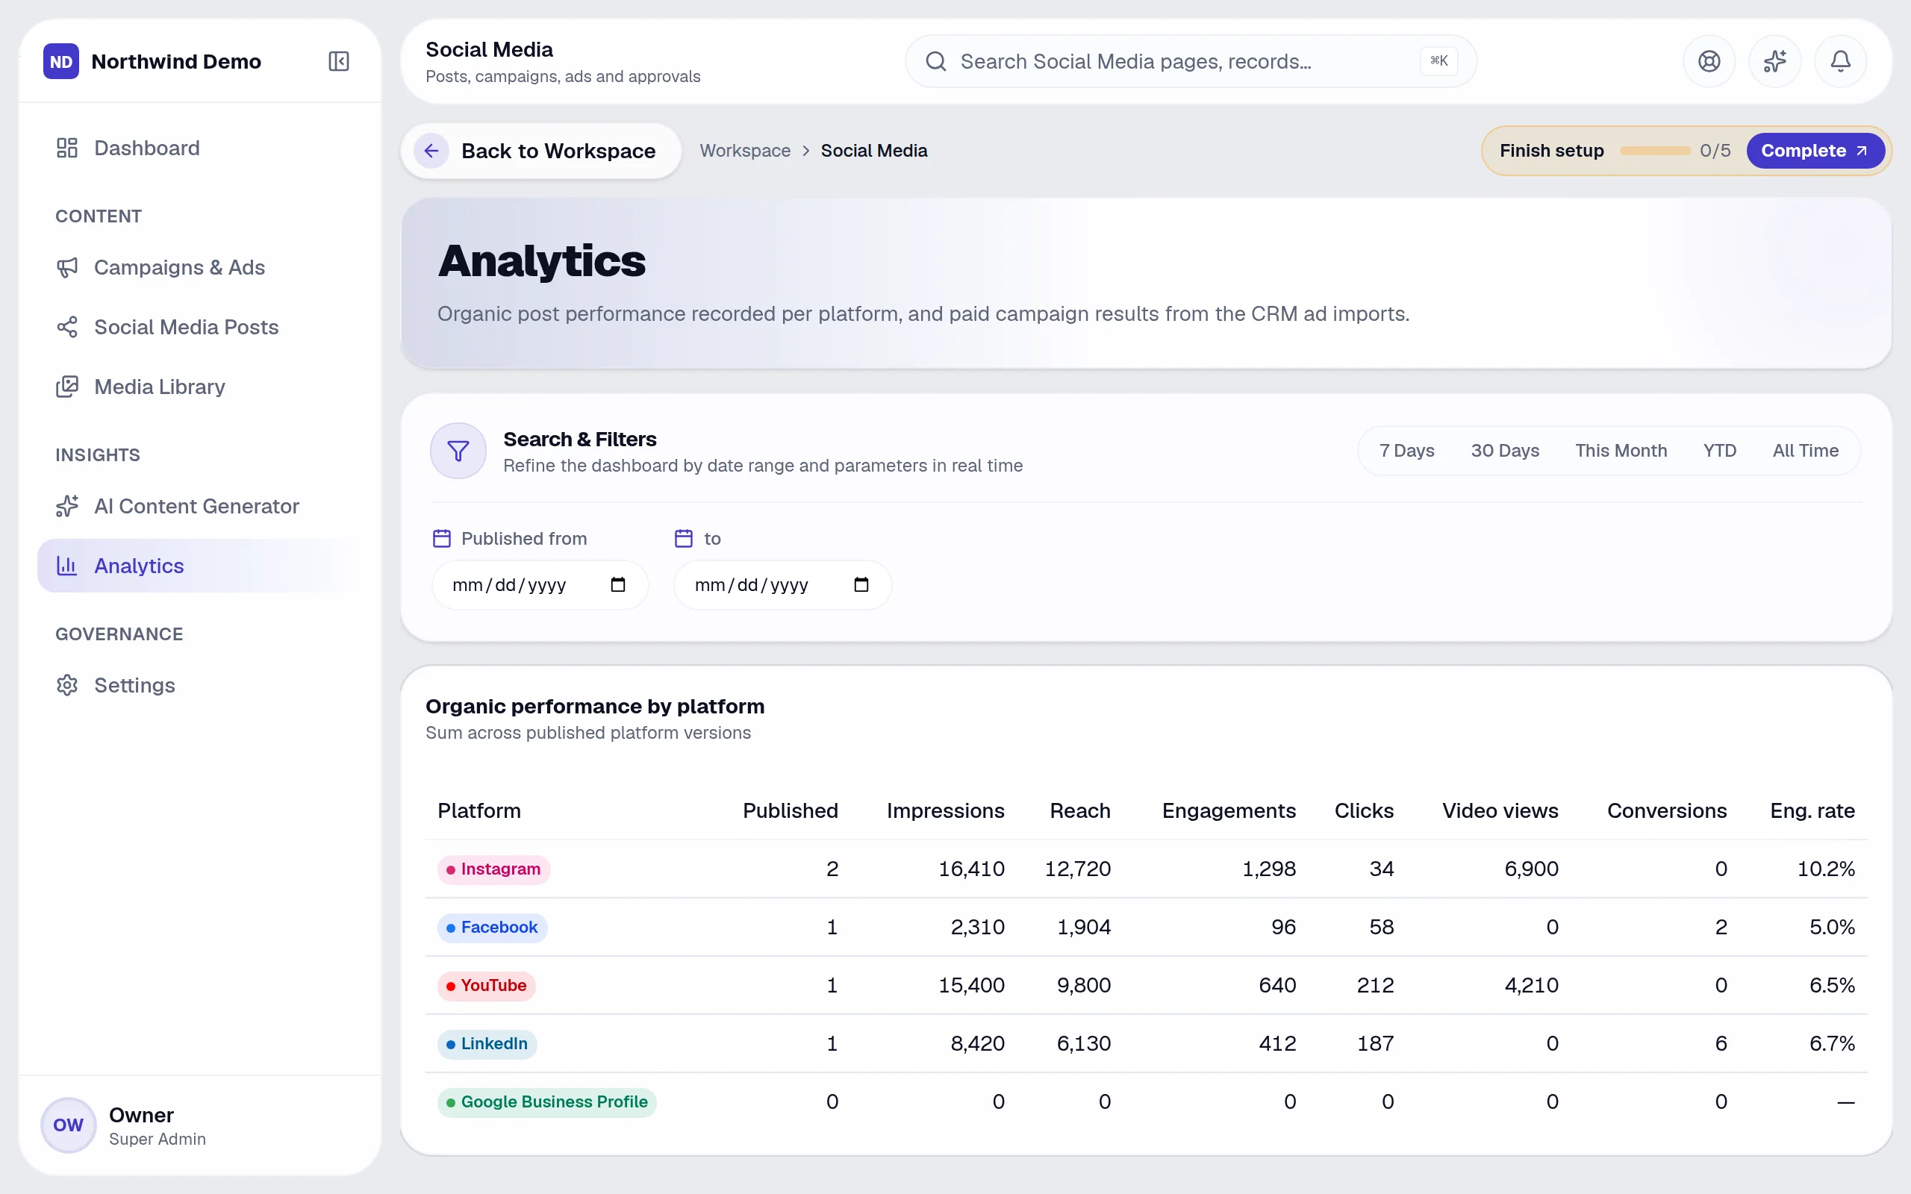Click the Google Business Profile badge

point(546,1102)
